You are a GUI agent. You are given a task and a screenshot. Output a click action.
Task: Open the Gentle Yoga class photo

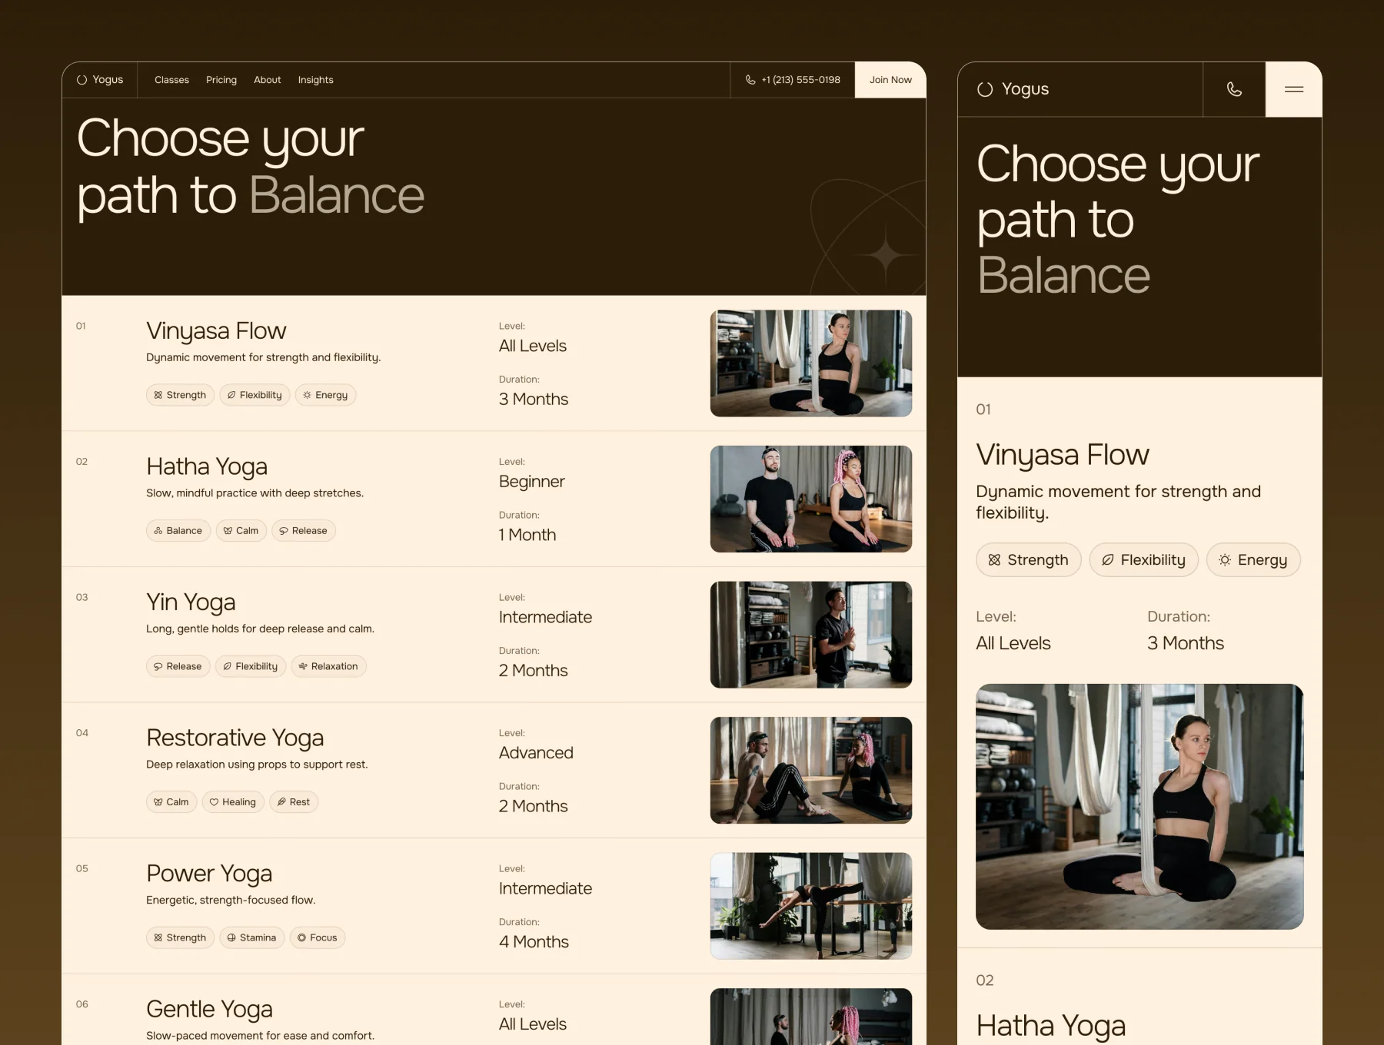(811, 1017)
